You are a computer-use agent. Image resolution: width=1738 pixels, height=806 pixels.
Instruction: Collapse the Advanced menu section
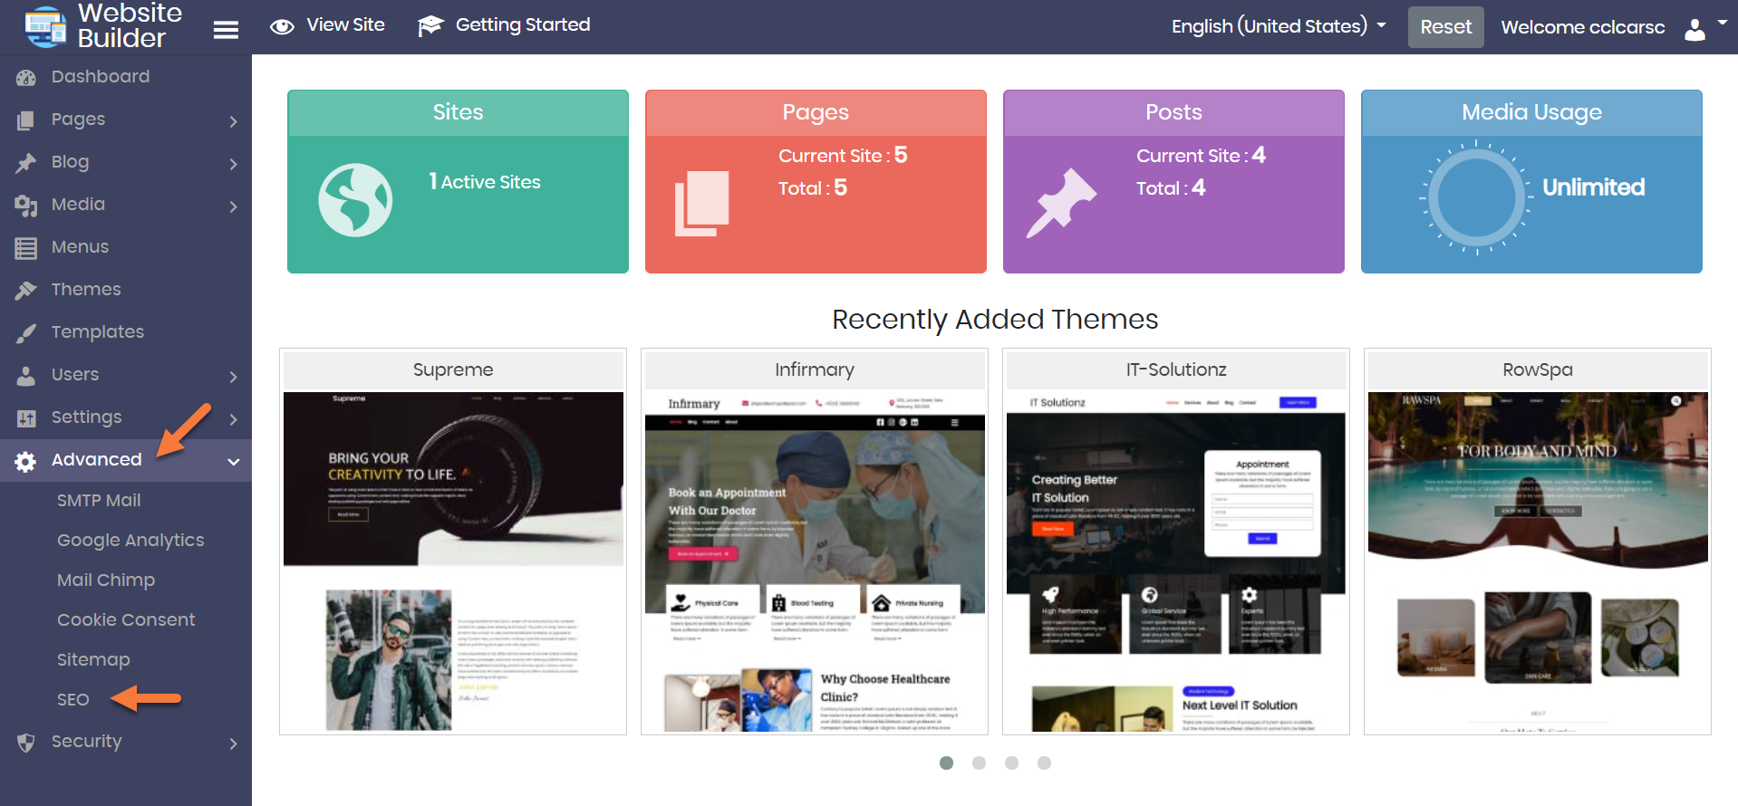pyautogui.click(x=233, y=461)
